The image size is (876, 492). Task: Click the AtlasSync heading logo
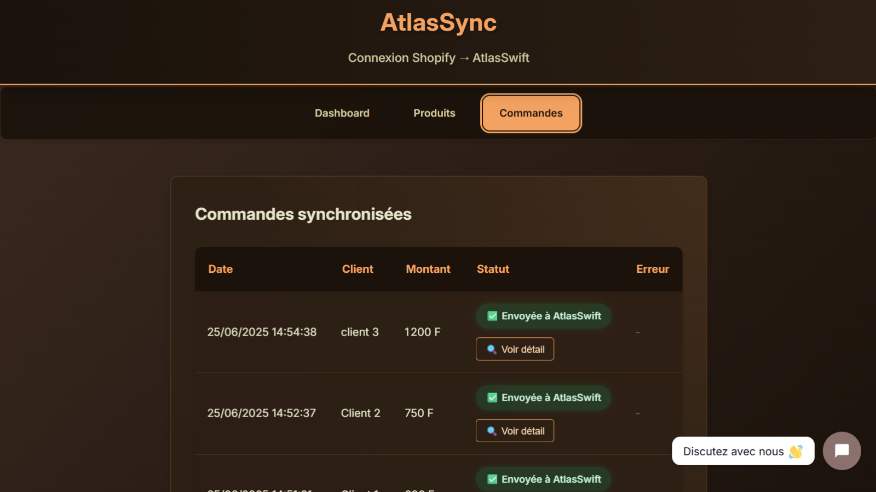click(438, 22)
